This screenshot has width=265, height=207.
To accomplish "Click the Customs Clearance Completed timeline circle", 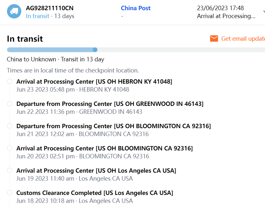I will pos(10,193).
